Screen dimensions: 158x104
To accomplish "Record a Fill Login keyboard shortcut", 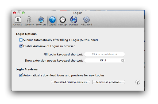I will coord(105,54).
